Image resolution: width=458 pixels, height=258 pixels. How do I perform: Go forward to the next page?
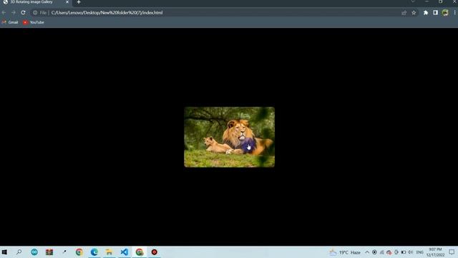14,13
